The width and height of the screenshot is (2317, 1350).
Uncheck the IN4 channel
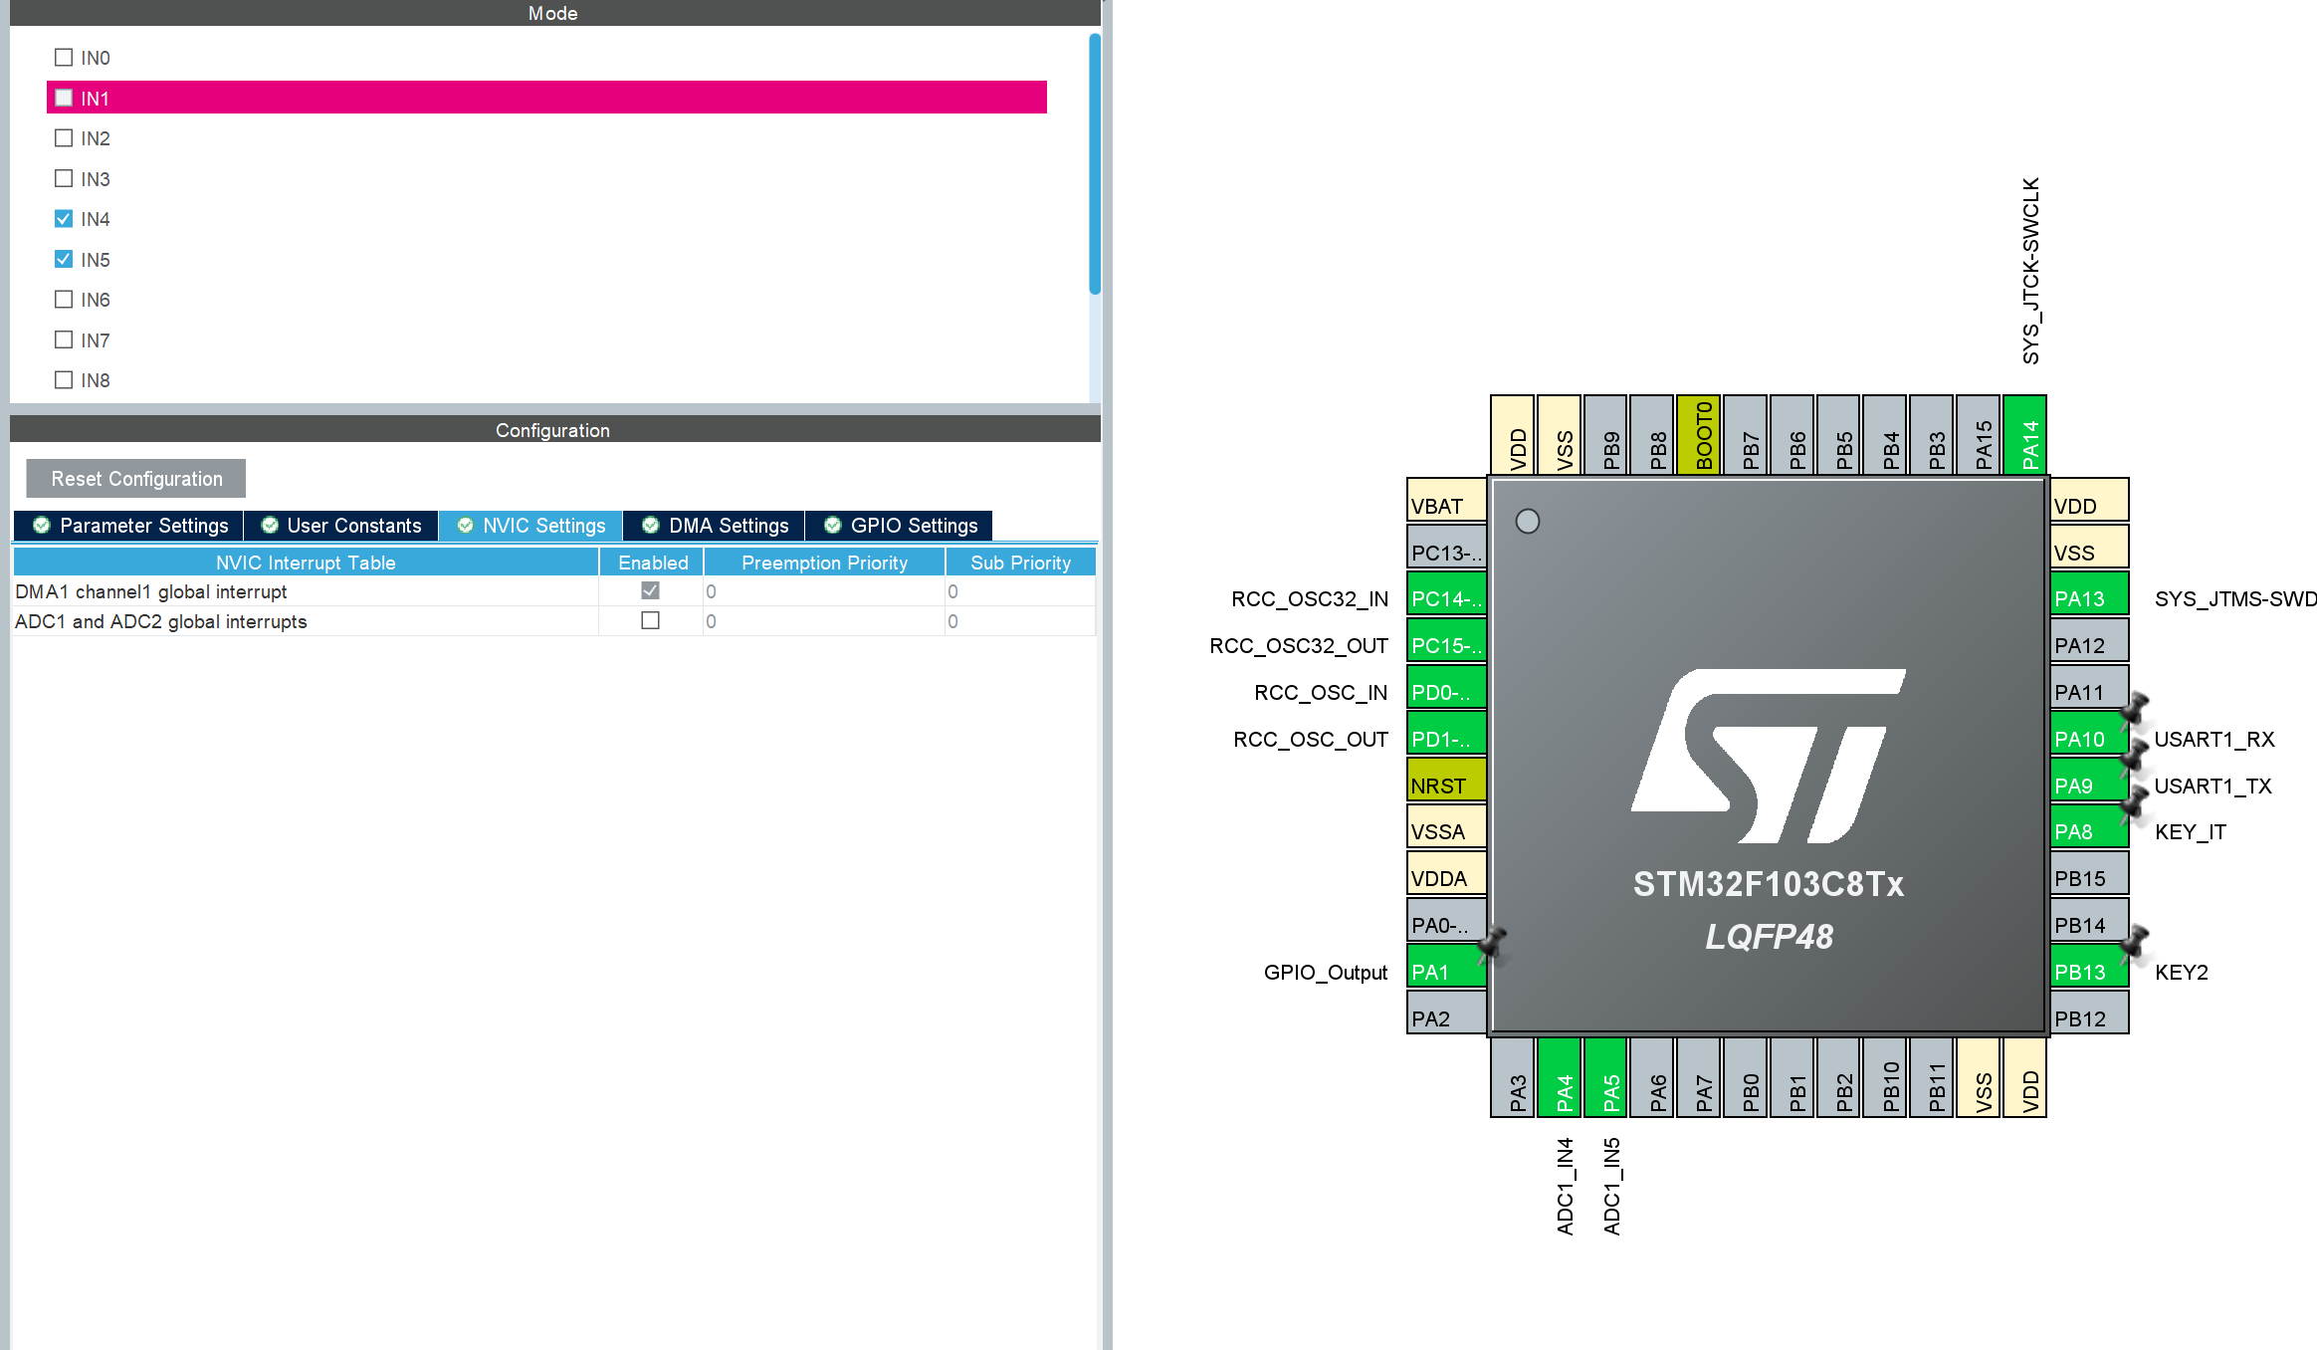click(64, 219)
